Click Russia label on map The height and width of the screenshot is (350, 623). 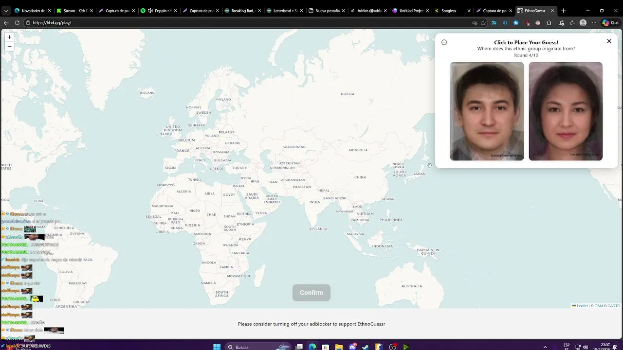tap(348, 94)
